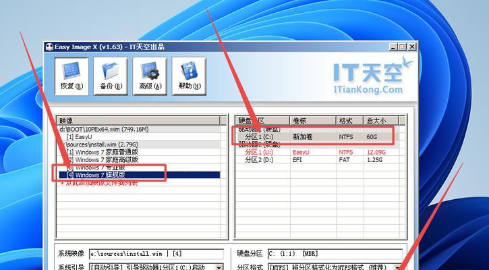Image resolution: width=489 pixels, height=270 pixels.
Task: Maximize the Easy Image X window
Action: coord(402,47)
